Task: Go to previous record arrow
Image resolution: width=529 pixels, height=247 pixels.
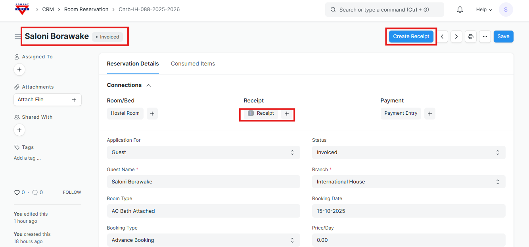Action: pyautogui.click(x=442, y=37)
